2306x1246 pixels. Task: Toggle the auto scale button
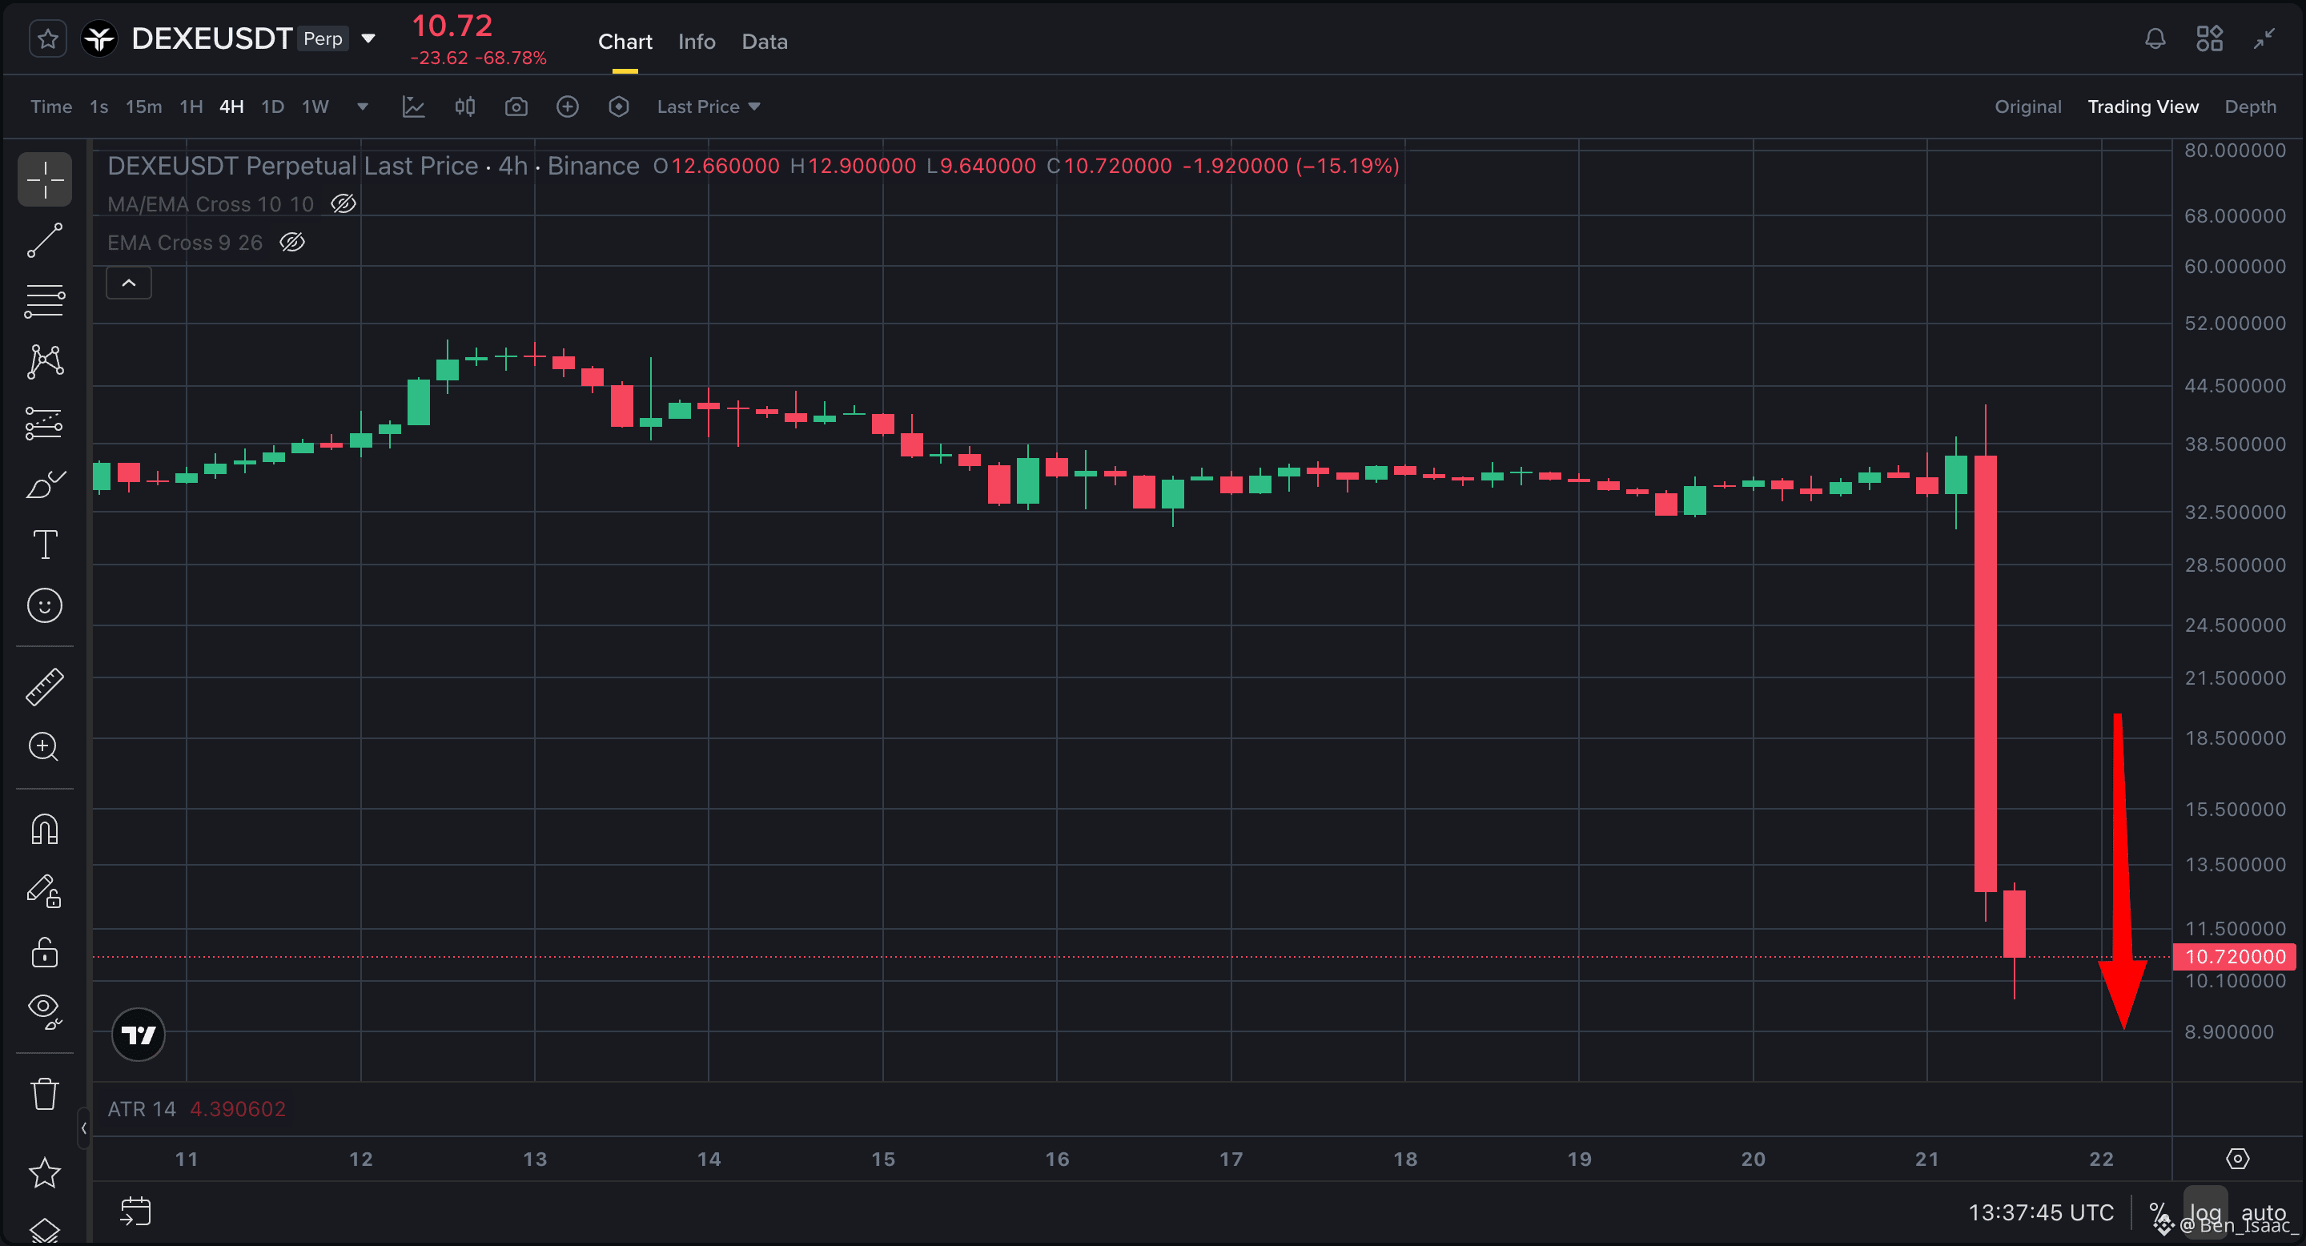coord(2264,1213)
